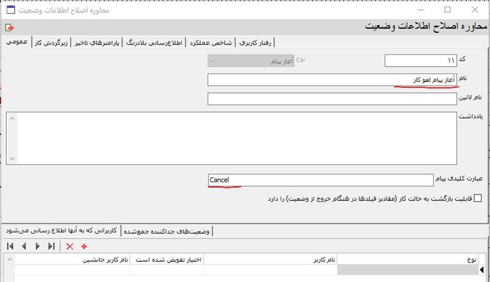This screenshot has height=282, width=490.
Task: Delete record with red X icon
Action: click(69, 246)
